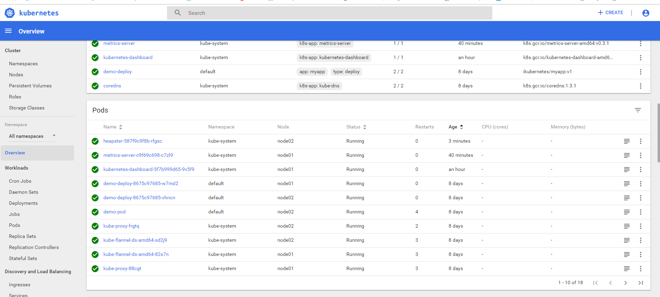
Task: Sort pods by Name column
Action: pos(113,127)
